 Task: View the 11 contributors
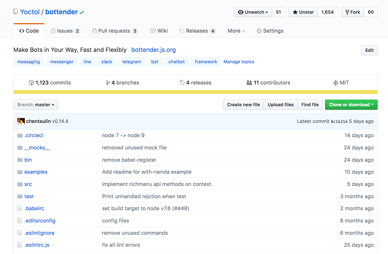click(x=268, y=83)
